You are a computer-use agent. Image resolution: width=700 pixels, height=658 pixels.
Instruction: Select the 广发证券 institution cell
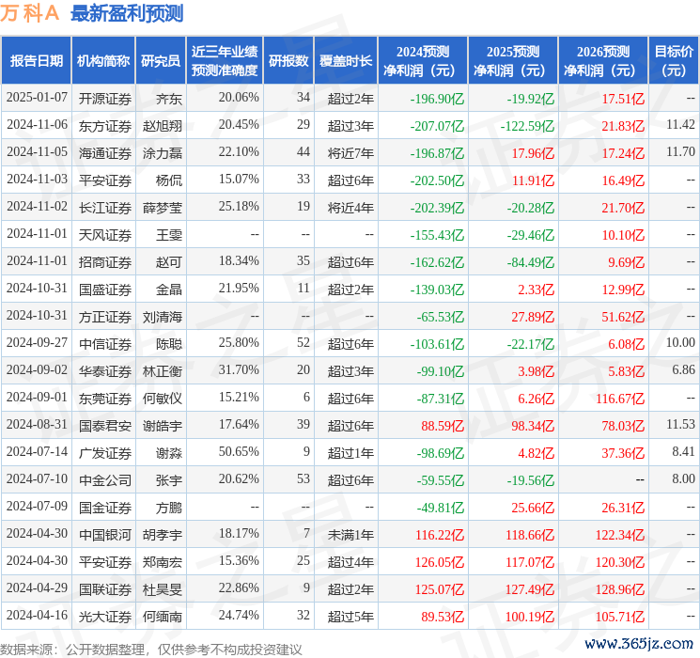(105, 453)
